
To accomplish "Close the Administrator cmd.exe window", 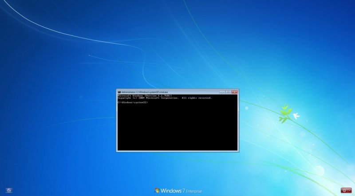I will [x=234, y=92].
